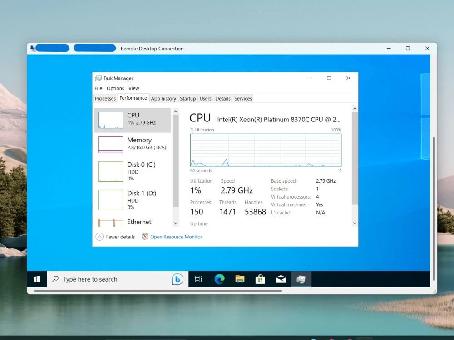Switch to the App history tab

(163, 98)
